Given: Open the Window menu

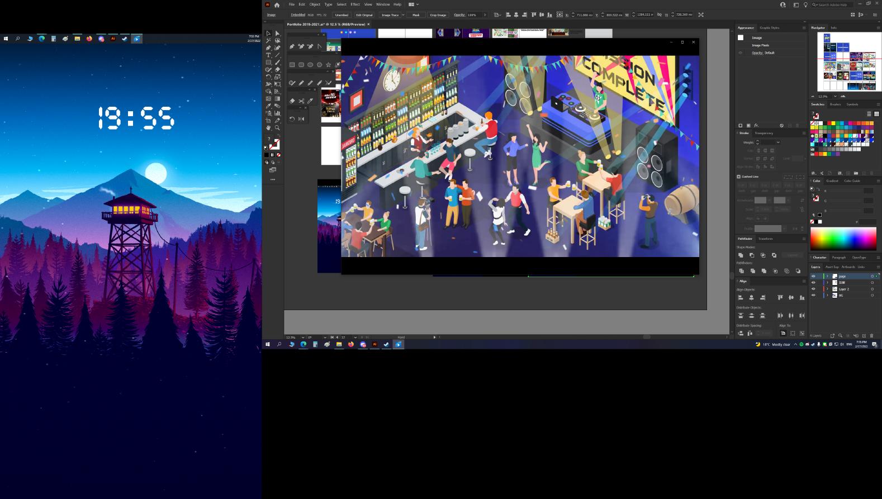Looking at the screenshot, I should [383, 4].
